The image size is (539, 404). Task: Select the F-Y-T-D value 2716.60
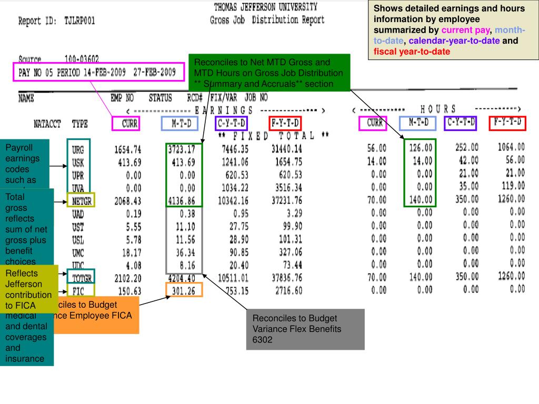pos(289,290)
